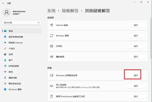This screenshot has height=102, width=152.
Task: Open 系统 in the sidebar
Action: pyautogui.click(x=22, y=31)
